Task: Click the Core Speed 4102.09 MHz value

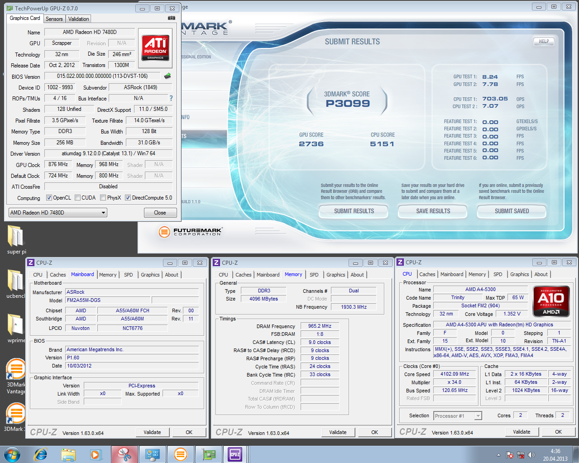Action: (x=455, y=374)
